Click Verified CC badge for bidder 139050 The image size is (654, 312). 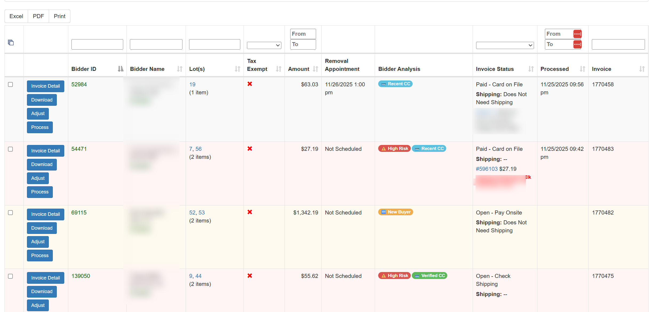pos(429,276)
